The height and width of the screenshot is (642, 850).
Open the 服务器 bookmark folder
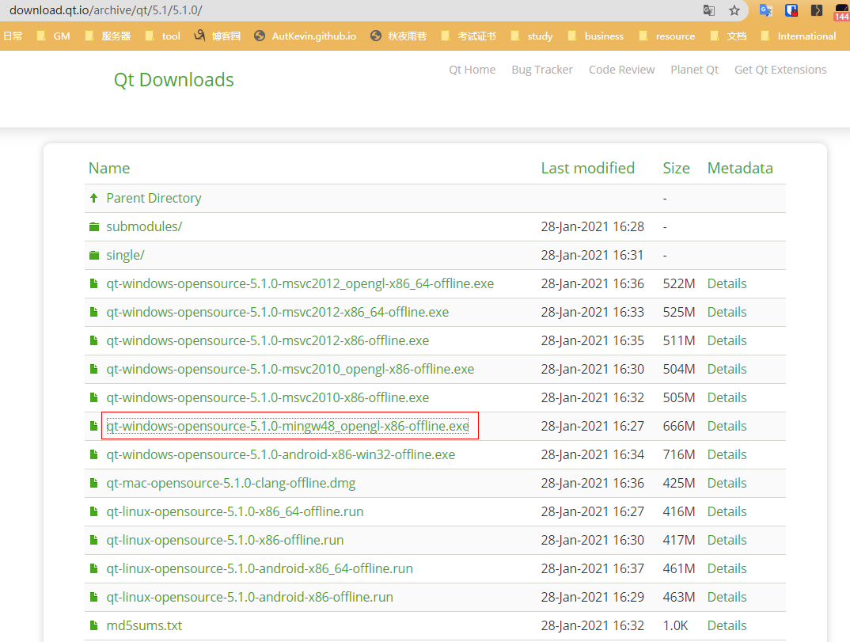(108, 36)
